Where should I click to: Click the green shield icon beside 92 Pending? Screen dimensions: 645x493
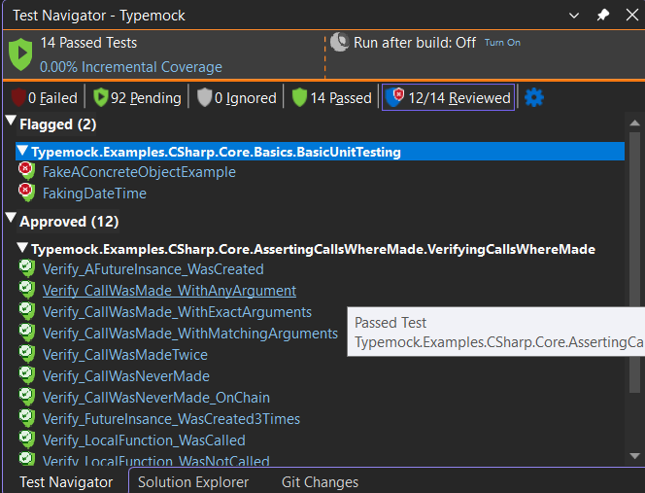click(x=101, y=97)
